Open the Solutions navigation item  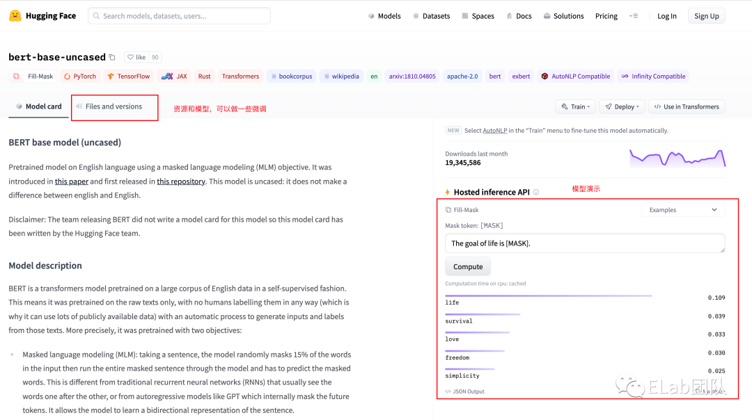pos(563,16)
